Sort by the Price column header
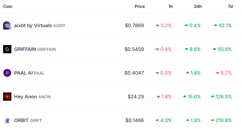The image size is (242, 132). 140,7
